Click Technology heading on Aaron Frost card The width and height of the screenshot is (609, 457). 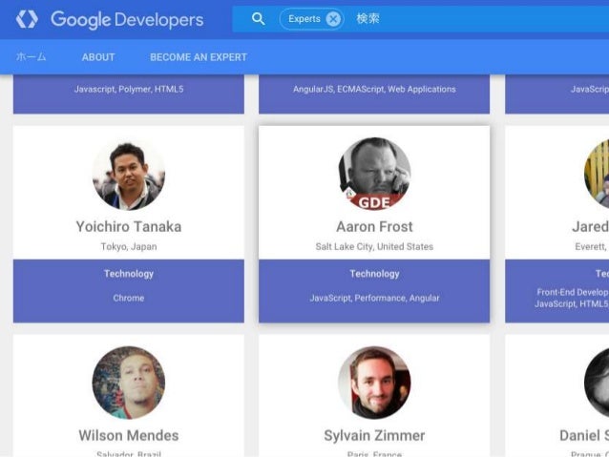374,274
